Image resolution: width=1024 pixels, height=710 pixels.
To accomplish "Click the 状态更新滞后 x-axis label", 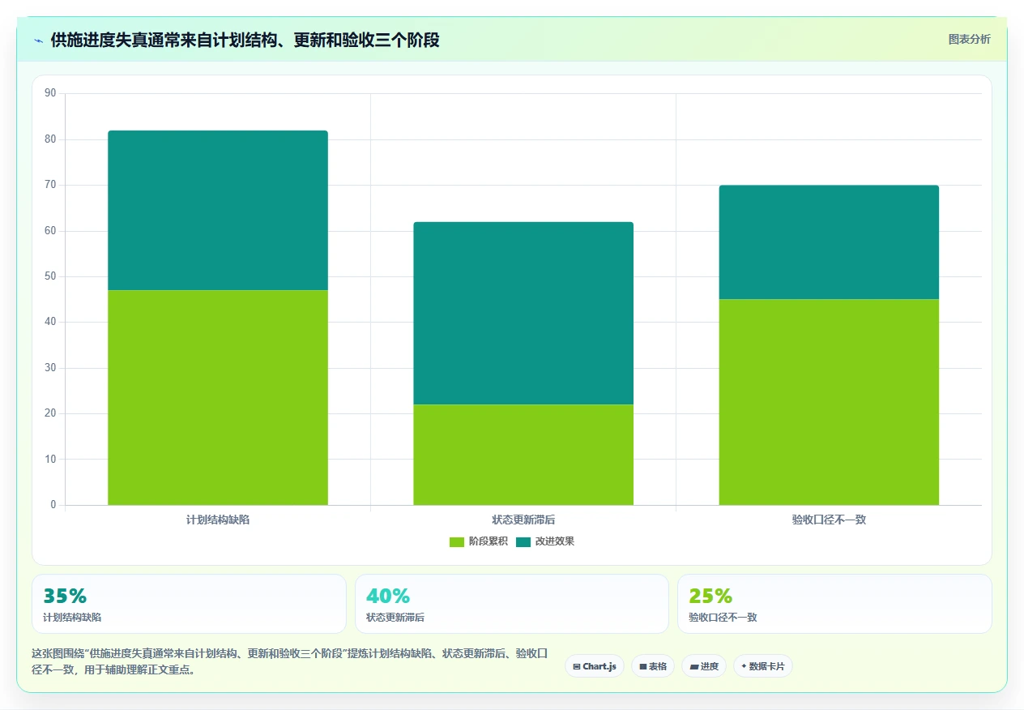I will [x=523, y=520].
